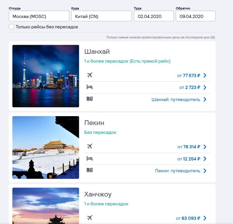The height and width of the screenshot is (224, 233).
Task: Click the airplane icon in Beijing card
Action: click(x=89, y=147)
